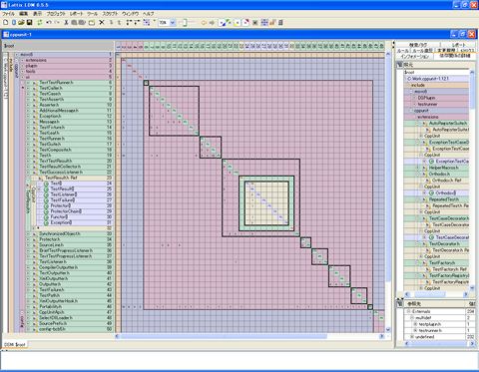Click class icon next to Functor()
This screenshot has width=479, height=372.
(46, 216)
